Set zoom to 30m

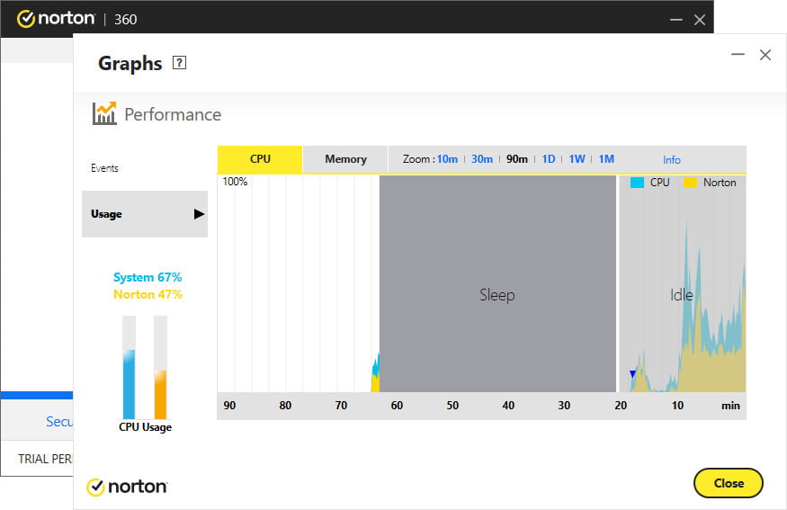click(x=482, y=159)
